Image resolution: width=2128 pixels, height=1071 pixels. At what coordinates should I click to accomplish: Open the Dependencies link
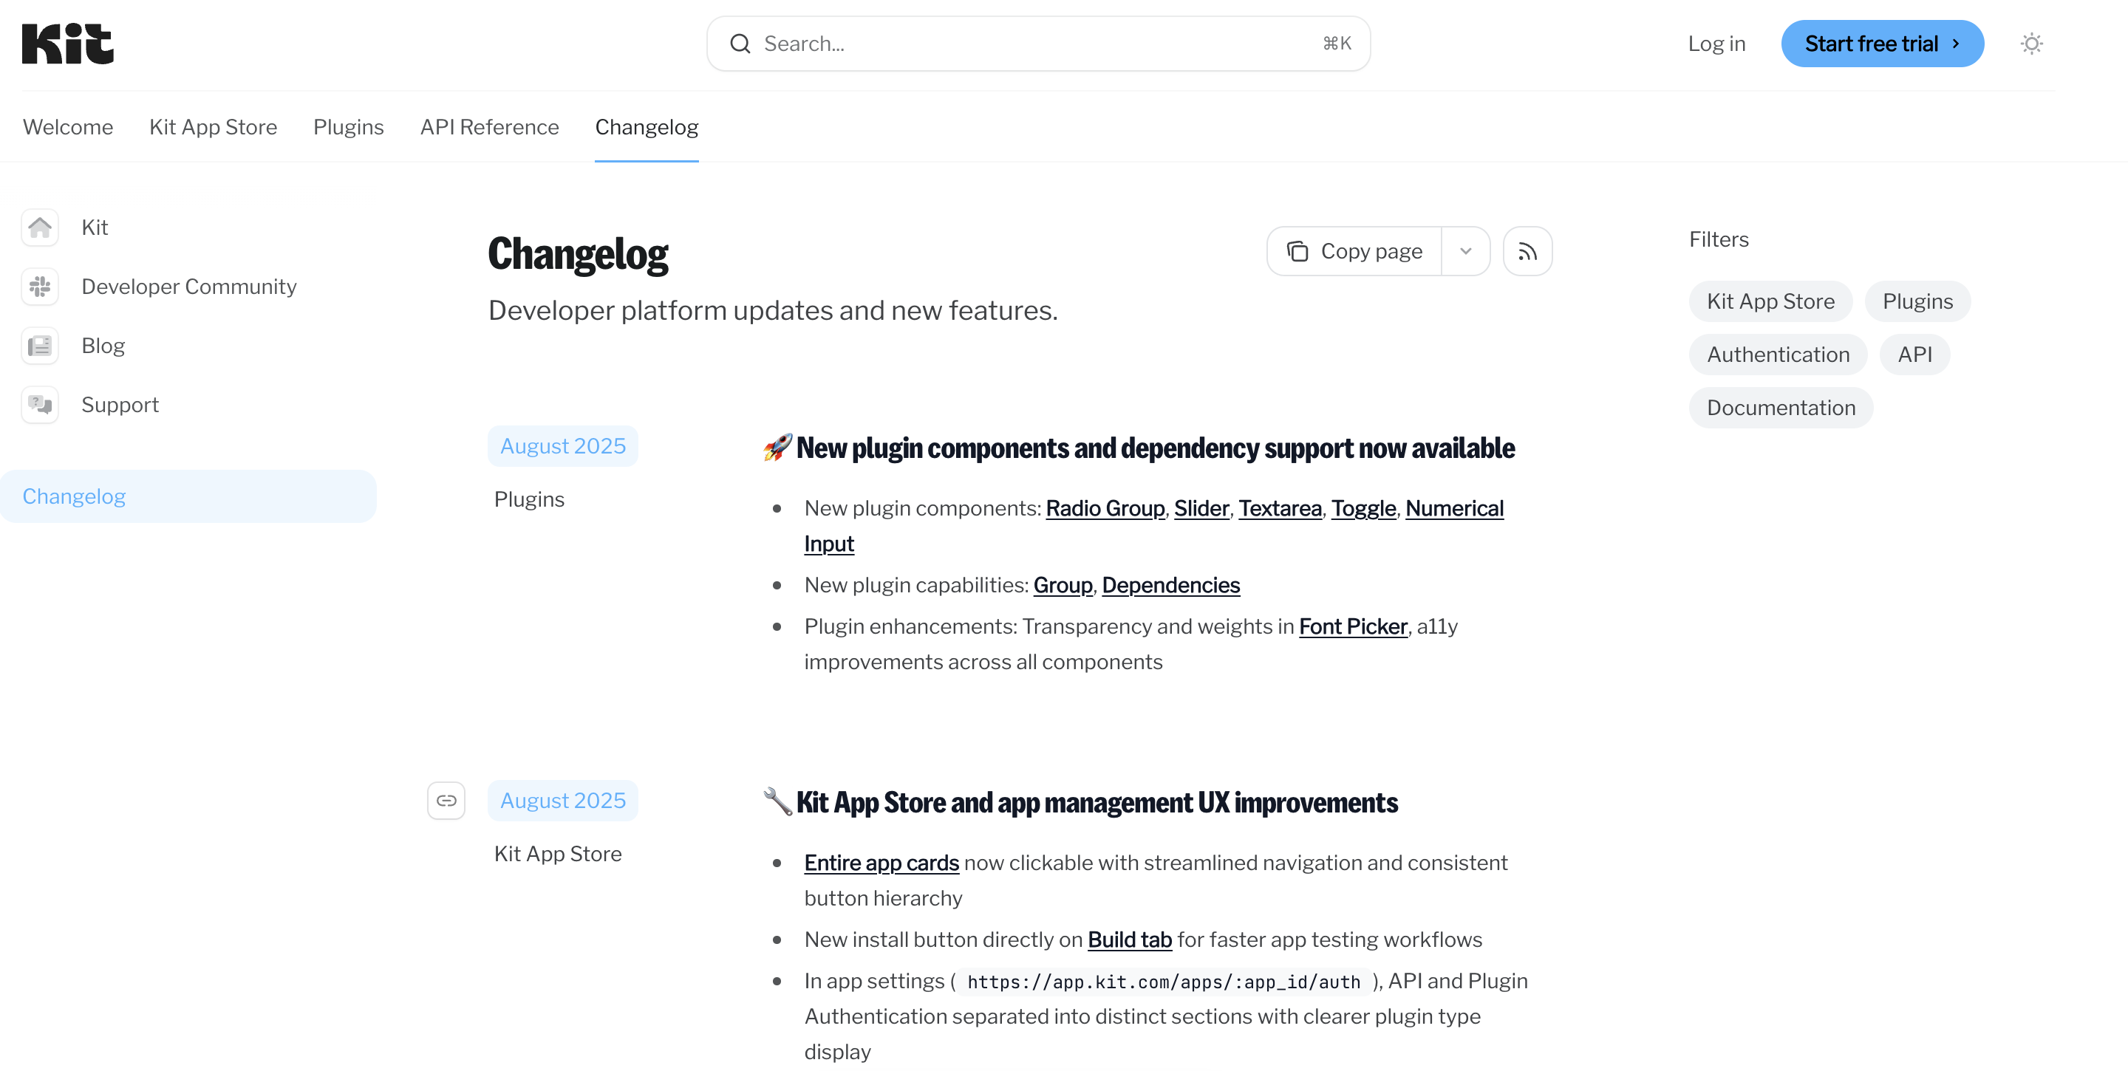pos(1170,585)
